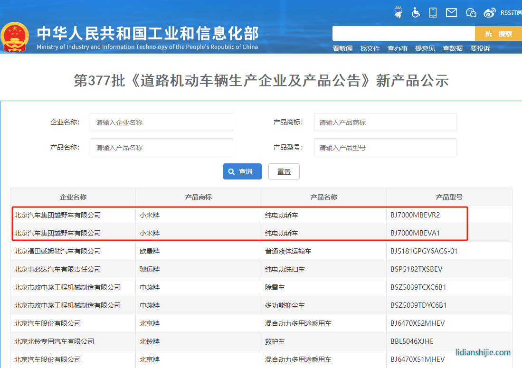522x368 pixels.
Task: Open the 看新闻 menu item
Action: pyautogui.click(x=342, y=48)
